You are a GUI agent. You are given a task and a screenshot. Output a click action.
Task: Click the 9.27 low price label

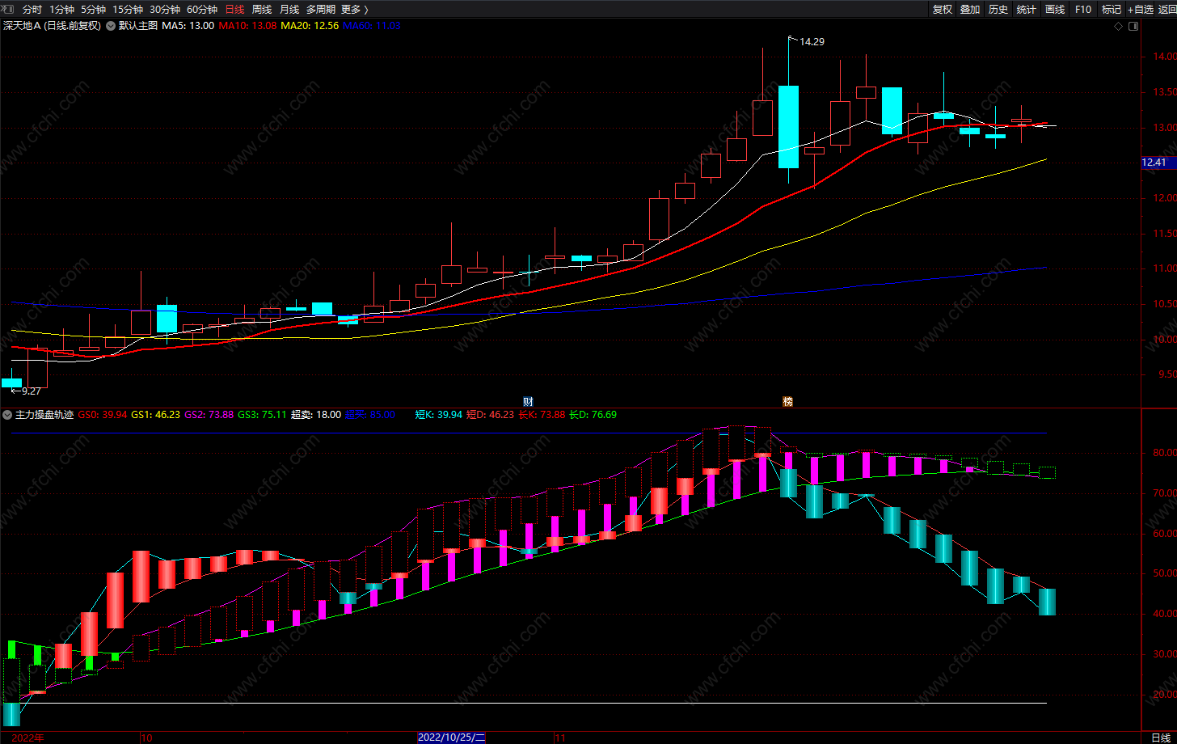[31, 391]
